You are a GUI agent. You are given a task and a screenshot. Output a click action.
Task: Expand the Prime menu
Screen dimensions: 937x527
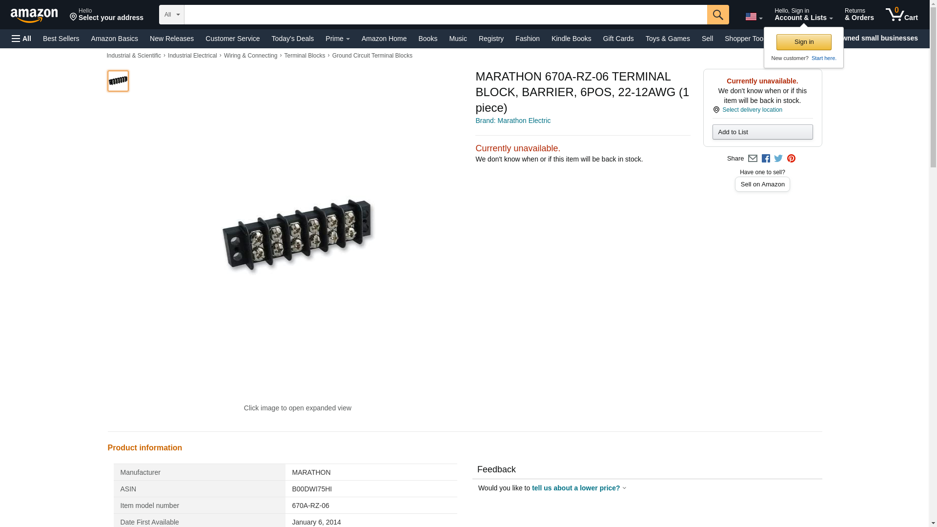point(337,39)
